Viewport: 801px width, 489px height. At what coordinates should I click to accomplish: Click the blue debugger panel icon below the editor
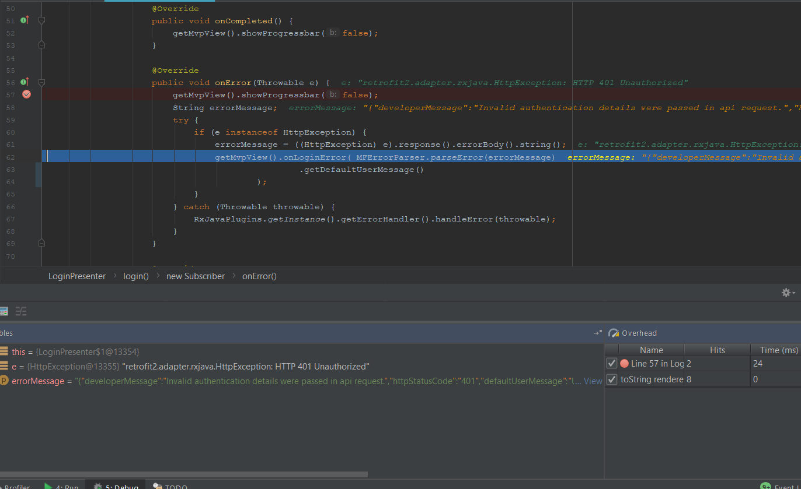[x=5, y=311]
